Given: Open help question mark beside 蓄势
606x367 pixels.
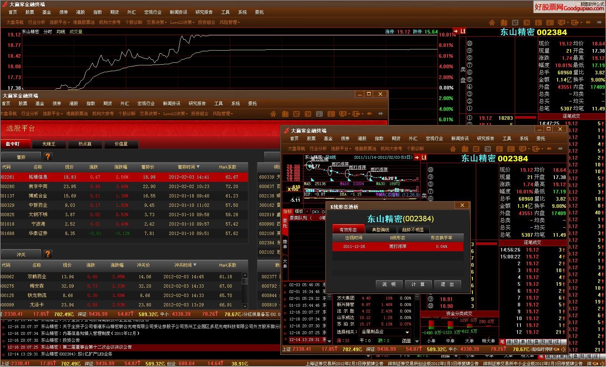Looking at the screenshot, I should [x=48, y=156].
